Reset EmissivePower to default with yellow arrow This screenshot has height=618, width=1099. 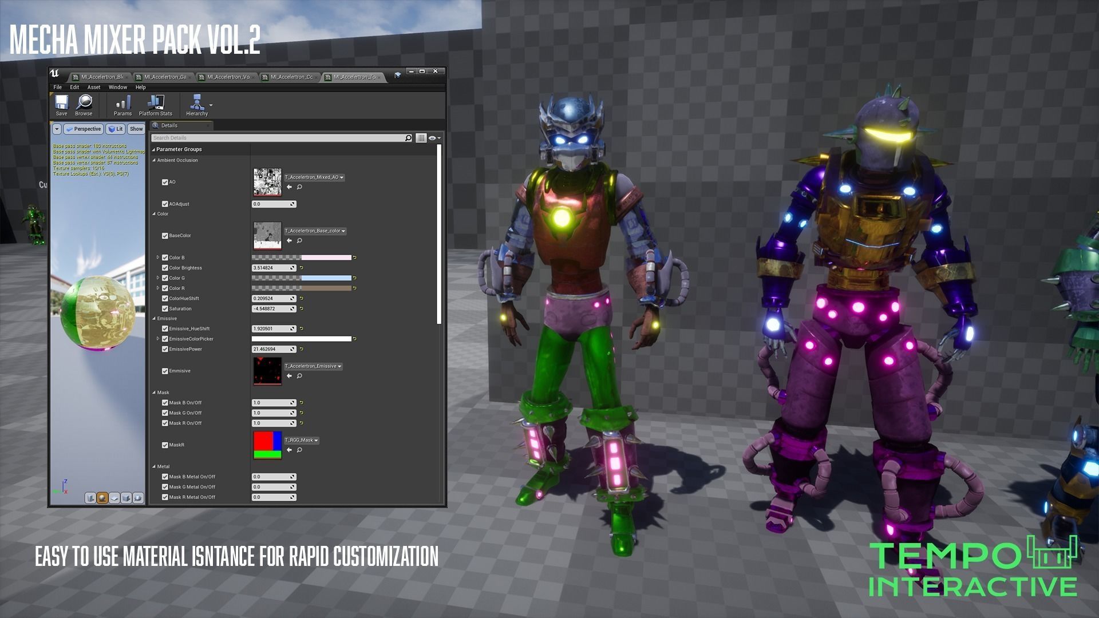coord(302,349)
